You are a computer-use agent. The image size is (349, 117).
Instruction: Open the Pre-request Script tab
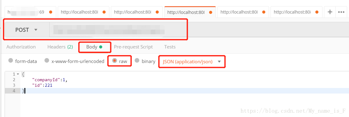click(133, 47)
